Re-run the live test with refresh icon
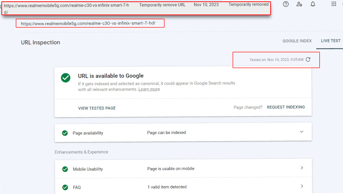The height and width of the screenshot is (194, 343). (308, 60)
